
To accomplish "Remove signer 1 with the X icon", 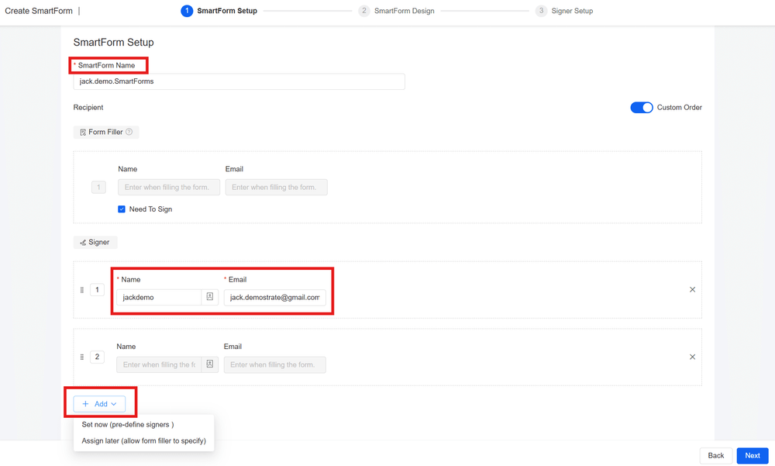I will (692, 290).
